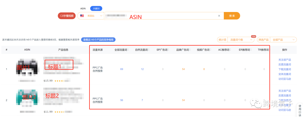Open the 69 全部流量词 count in row 1
This screenshot has height=117, width=303.
pyautogui.click(x=121, y=69)
